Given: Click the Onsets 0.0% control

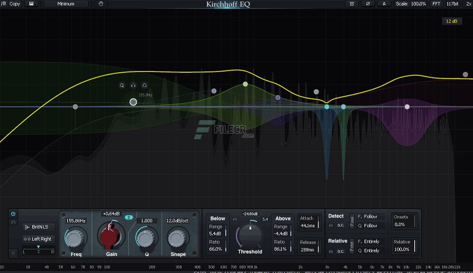Looking at the screenshot, I should (404, 221).
